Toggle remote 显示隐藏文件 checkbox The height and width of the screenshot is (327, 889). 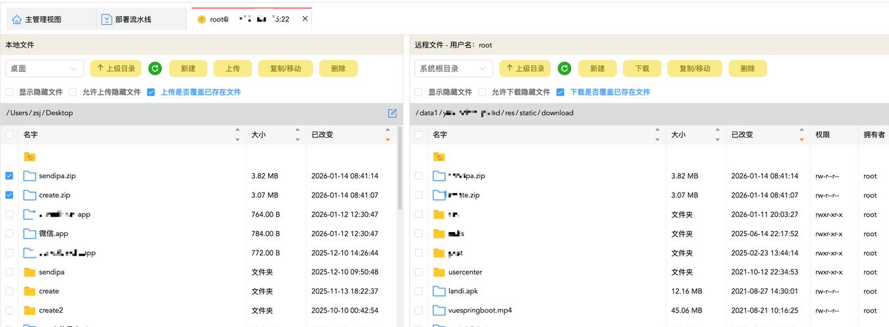pyautogui.click(x=419, y=92)
